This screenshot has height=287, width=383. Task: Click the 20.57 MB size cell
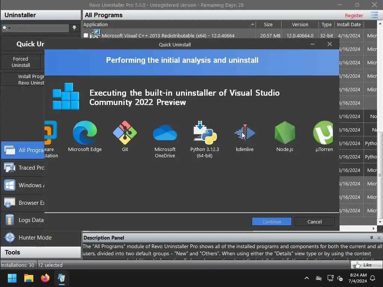pos(270,36)
